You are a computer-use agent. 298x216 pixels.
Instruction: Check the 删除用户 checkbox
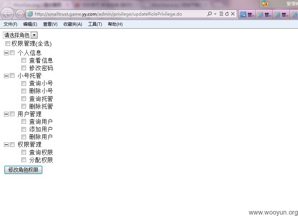pos(24,137)
